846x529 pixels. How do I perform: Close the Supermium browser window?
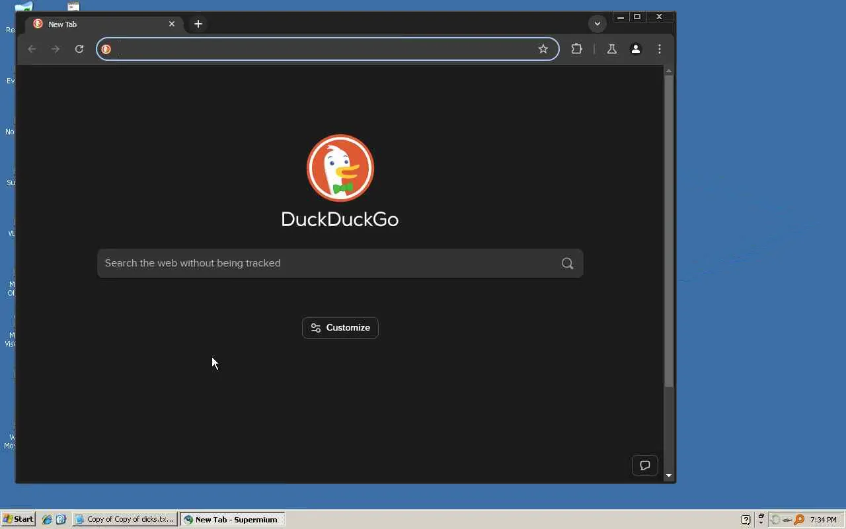[660, 17]
